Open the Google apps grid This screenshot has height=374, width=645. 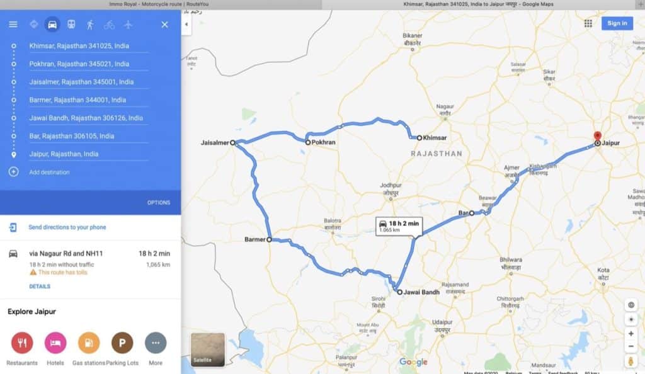pos(588,23)
